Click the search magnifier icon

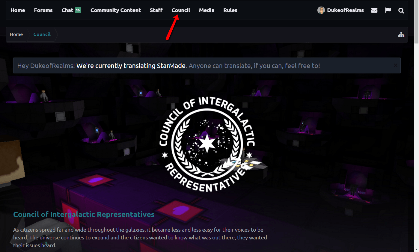[401, 10]
